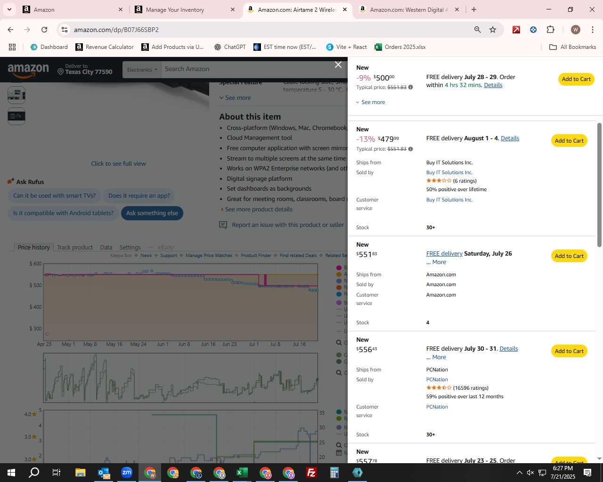603x482 pixels.
Task: Click the Keepa magnifier icon beside the price chart
Action: (339, 343)
